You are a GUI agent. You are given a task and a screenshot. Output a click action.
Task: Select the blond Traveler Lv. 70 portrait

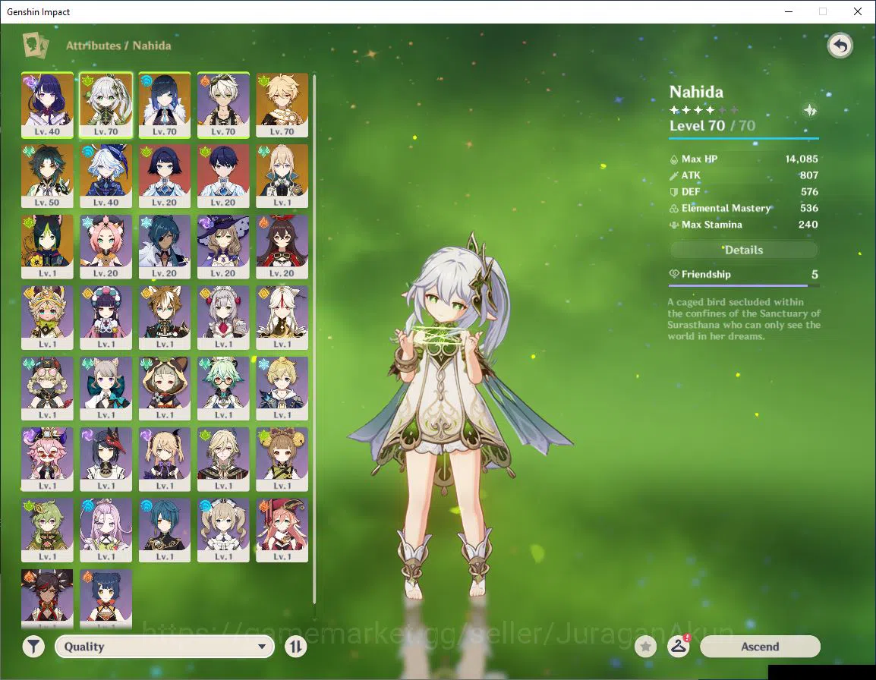click(x=282, y=105)
